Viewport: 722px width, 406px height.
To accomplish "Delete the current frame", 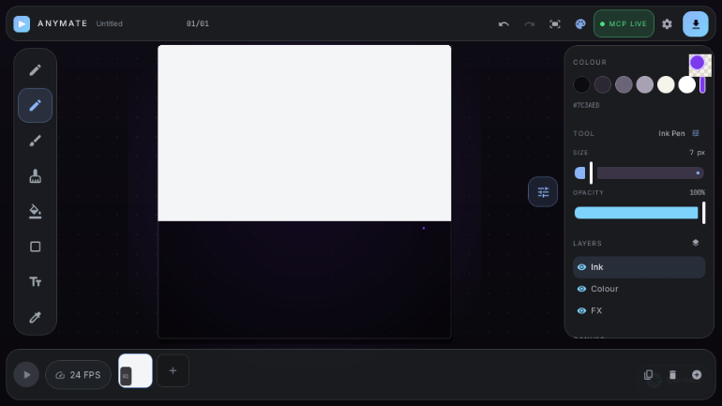I will (672, 375).
